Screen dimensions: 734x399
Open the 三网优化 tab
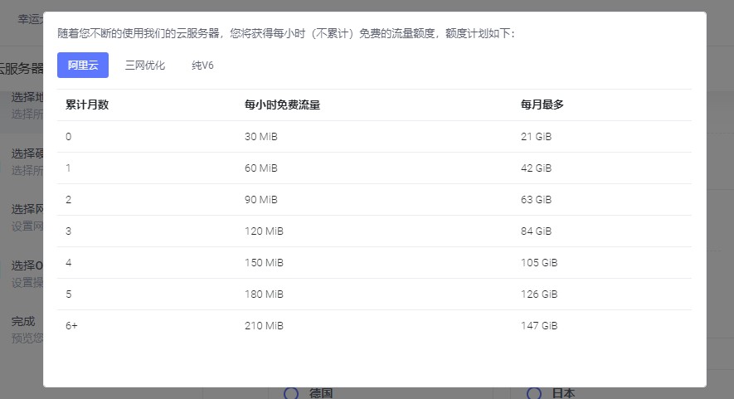click(145, 65)
